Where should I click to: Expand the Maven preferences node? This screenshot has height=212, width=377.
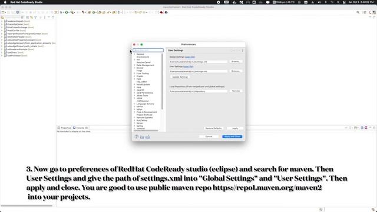(135, 107)
